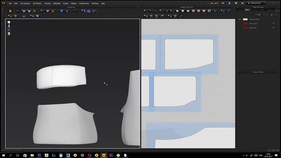
Task: Select the purple ellipse tool in 3D toolbar
Action: point(89,11)
